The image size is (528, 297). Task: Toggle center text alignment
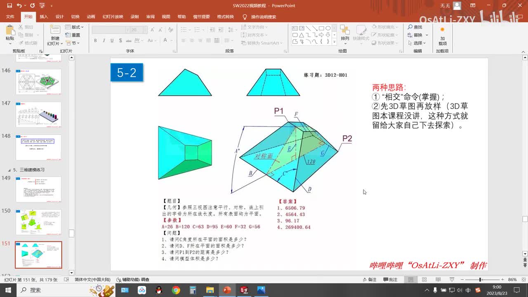coord(192,40)
